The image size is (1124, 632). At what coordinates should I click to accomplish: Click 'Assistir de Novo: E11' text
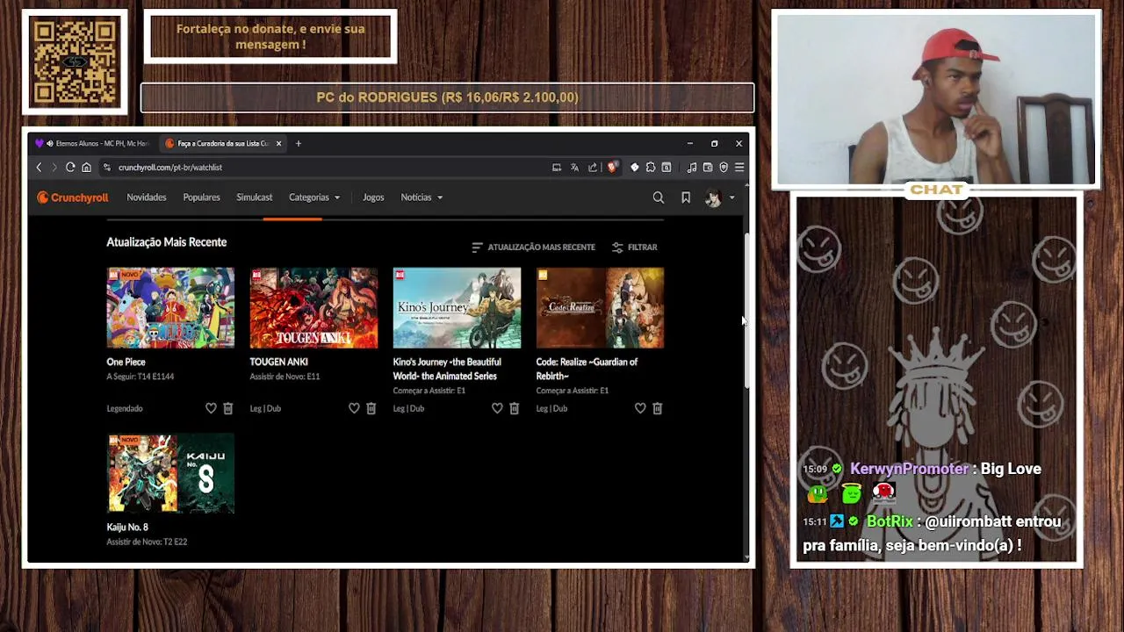click(x=285, y=377)
